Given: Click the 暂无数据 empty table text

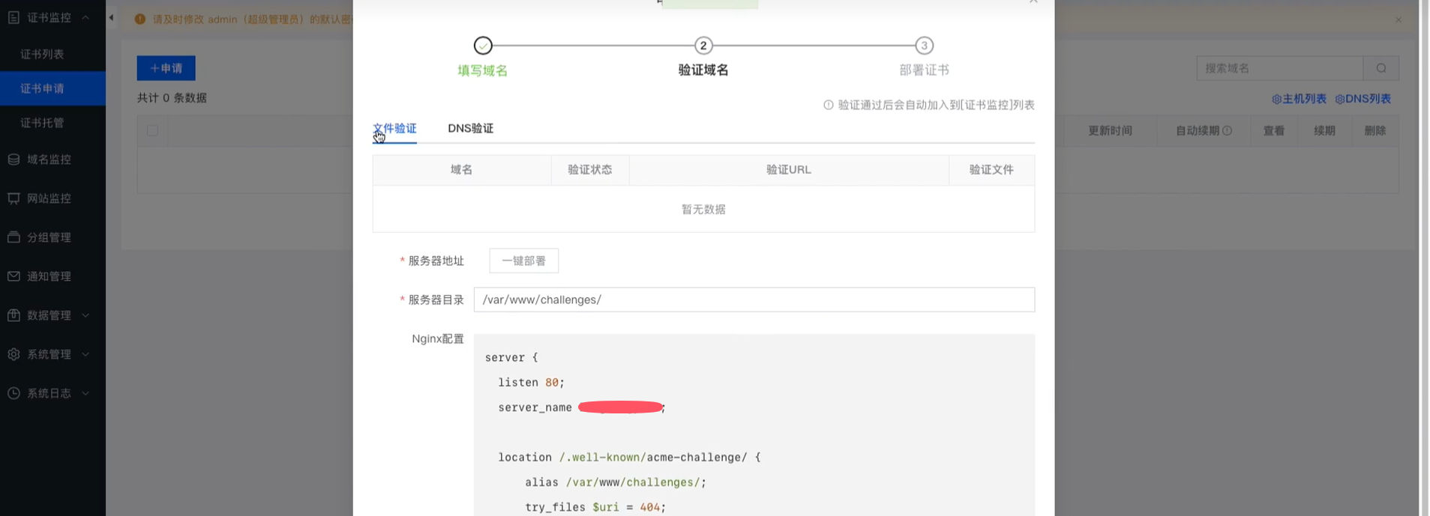Looking at the screenshot, I should pyautogui.click(x=703, y=209).
